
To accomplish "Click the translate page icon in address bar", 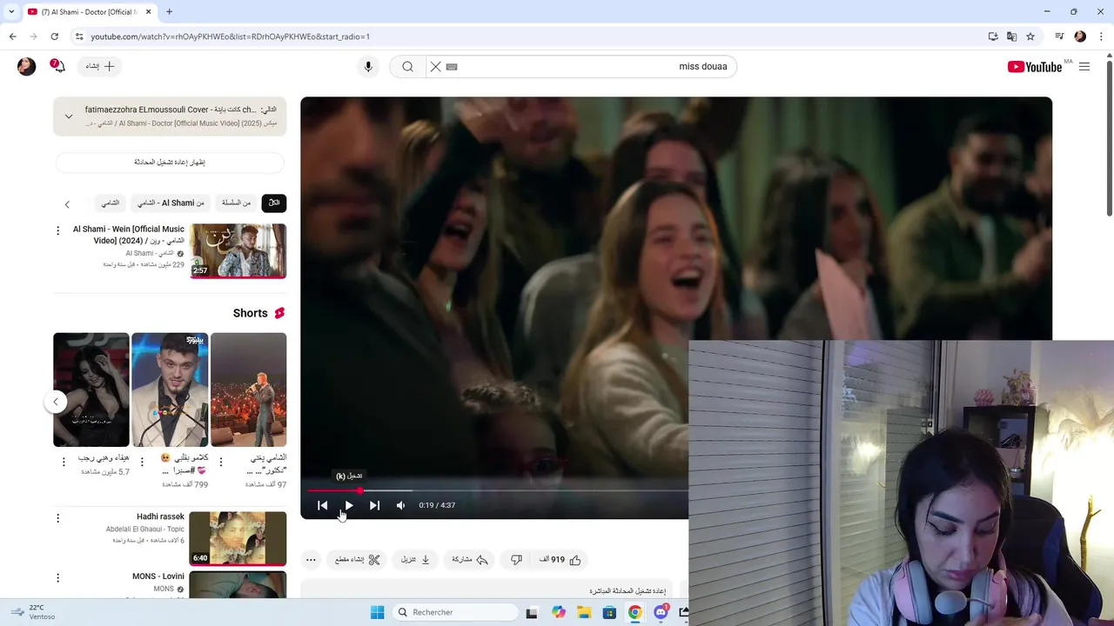I will [1011, 37].
